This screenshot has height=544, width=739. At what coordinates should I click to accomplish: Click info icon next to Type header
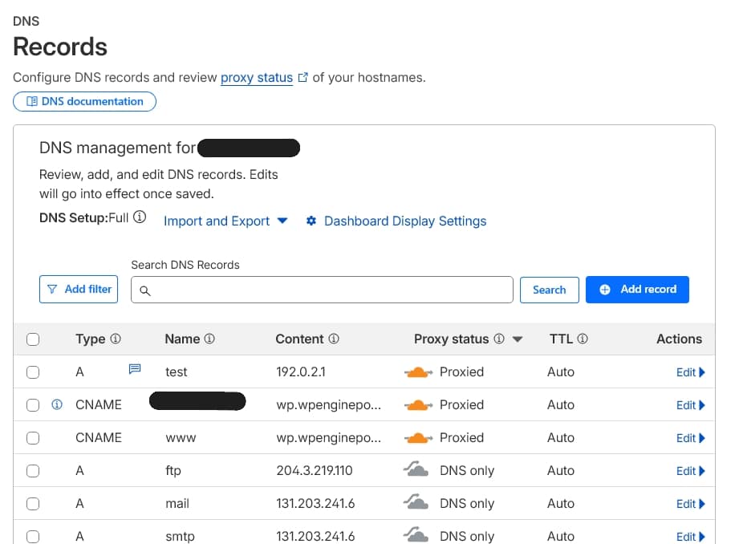[116, 339]
